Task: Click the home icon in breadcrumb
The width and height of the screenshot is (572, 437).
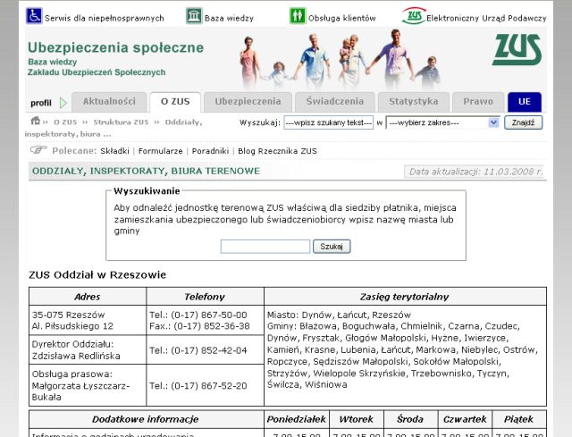Action: (35, 122)
